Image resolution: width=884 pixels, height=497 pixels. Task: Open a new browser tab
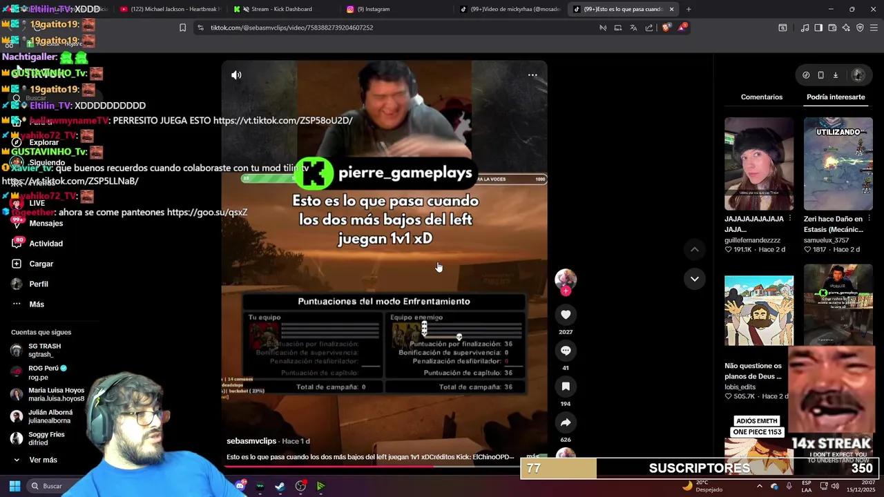pos(689,9)
